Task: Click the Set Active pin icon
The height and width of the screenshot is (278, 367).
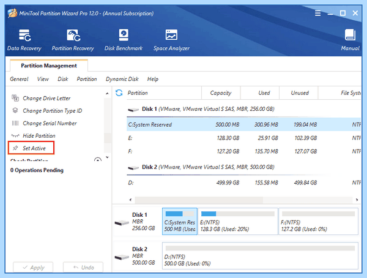Action: click(15, 148)
